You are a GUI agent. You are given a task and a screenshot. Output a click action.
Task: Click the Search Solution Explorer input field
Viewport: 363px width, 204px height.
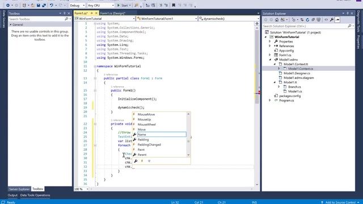(305, 26)
